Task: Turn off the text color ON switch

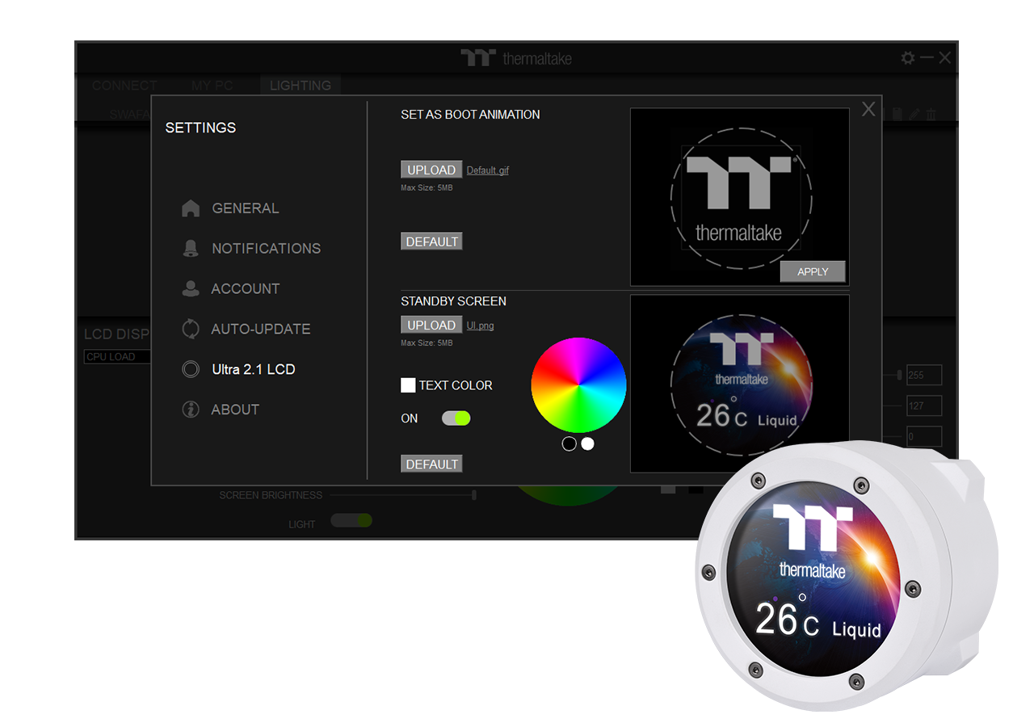Action: click(x=456, y=418)
